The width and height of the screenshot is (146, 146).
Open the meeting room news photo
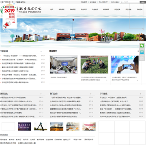(64, 64)
